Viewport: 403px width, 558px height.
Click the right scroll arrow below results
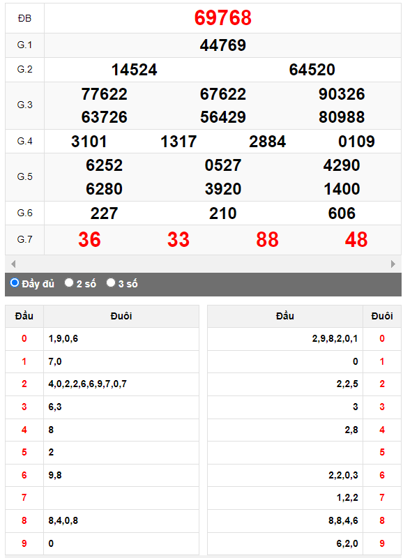coord(393,264)
